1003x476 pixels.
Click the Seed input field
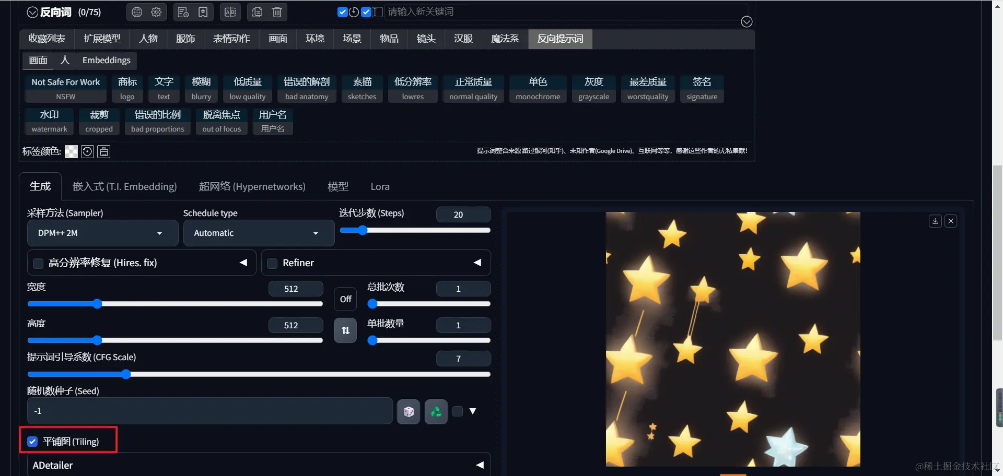tap(210, 411)
